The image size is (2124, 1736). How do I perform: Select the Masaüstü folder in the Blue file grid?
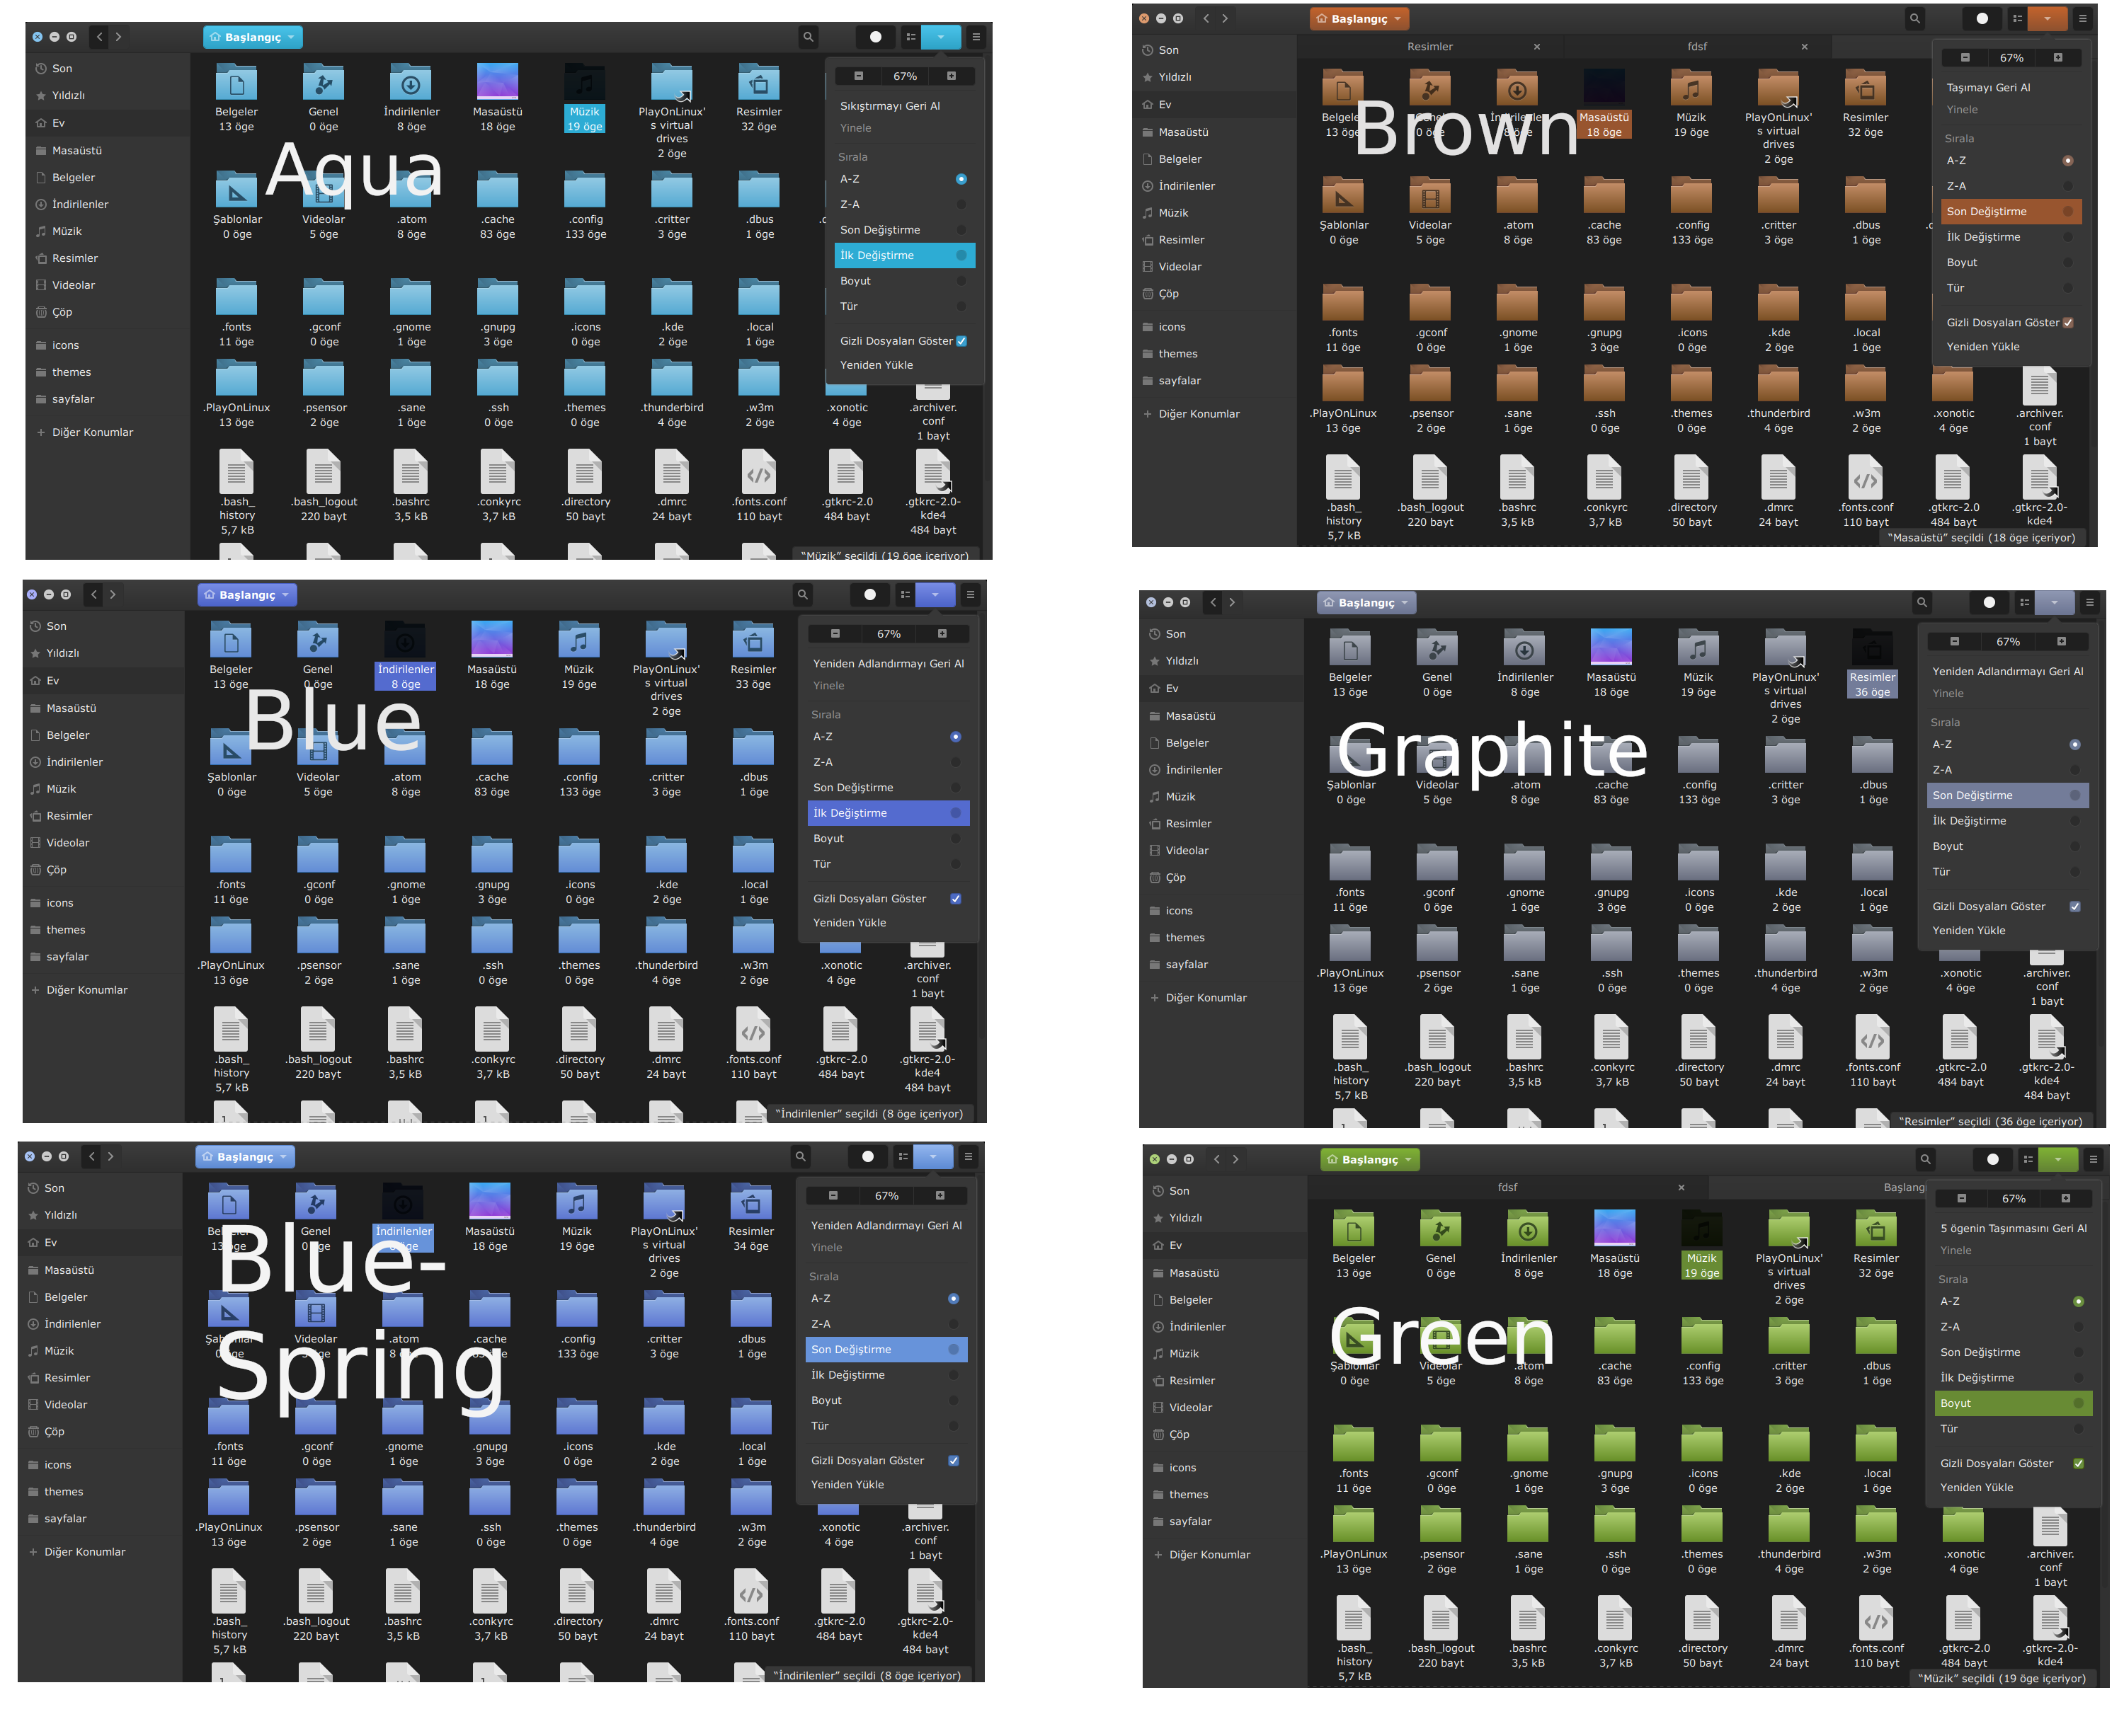[491, 655]
